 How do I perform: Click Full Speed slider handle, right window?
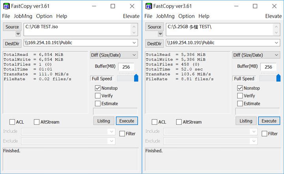[278, 78]
